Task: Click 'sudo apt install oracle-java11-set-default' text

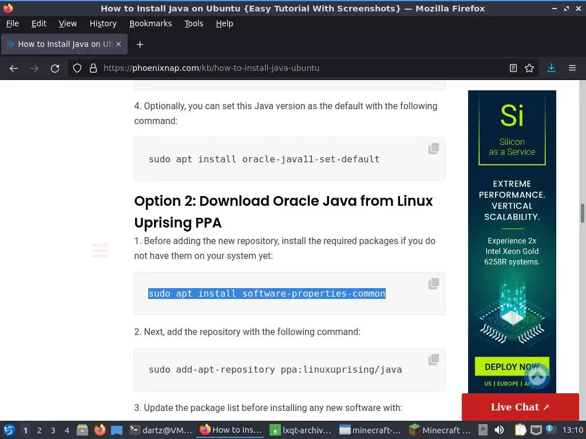Action: tap(264, 159)
